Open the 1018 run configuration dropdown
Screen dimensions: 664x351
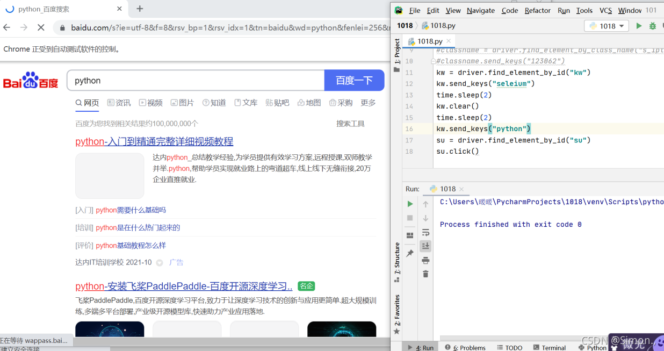click(x=607, y=26)
